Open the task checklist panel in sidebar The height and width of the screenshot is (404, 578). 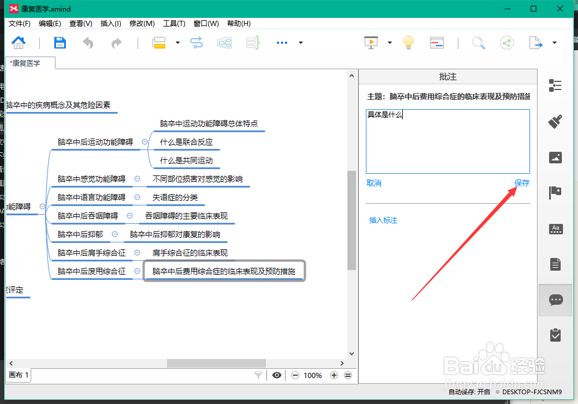pos(555,335)
